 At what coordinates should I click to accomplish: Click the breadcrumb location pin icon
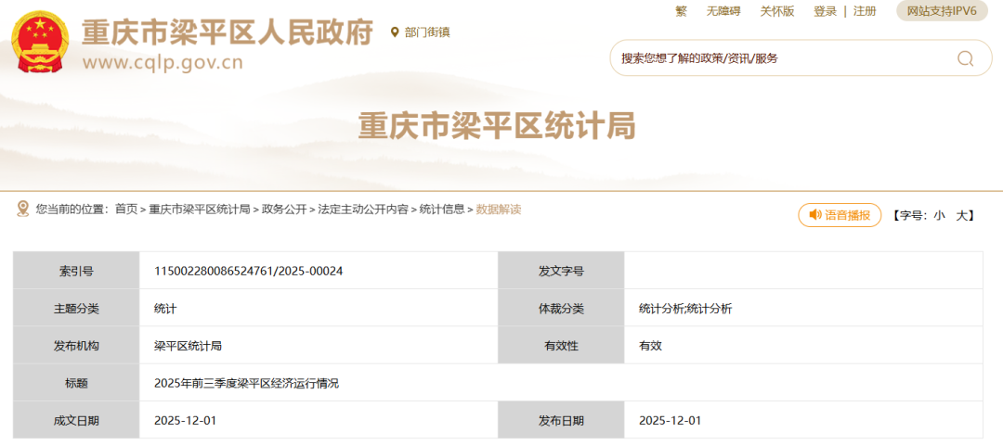click(x=23, y=210)
